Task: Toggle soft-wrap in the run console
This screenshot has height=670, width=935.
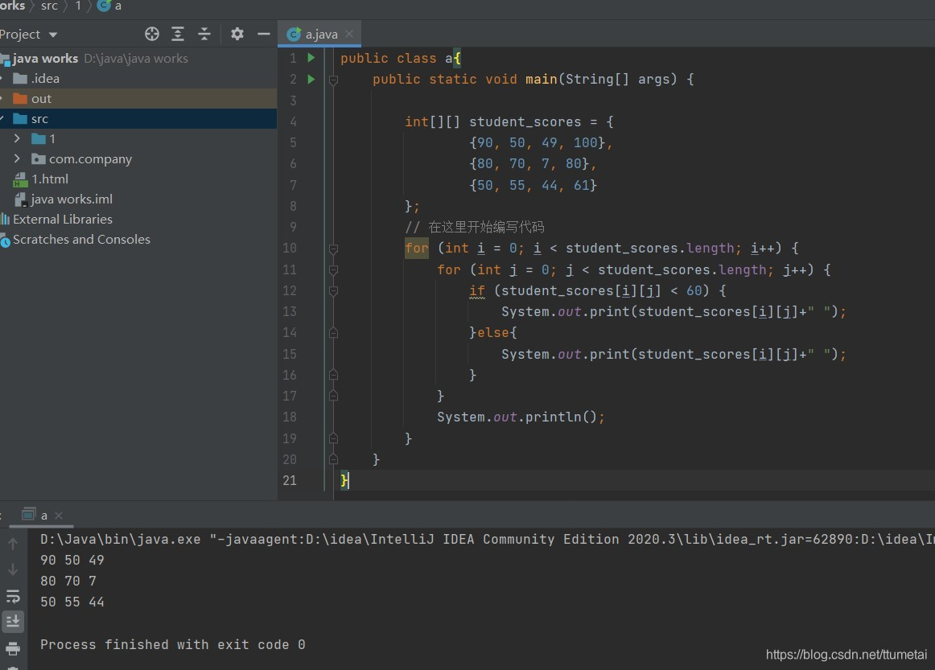Action: coord(13,596)
